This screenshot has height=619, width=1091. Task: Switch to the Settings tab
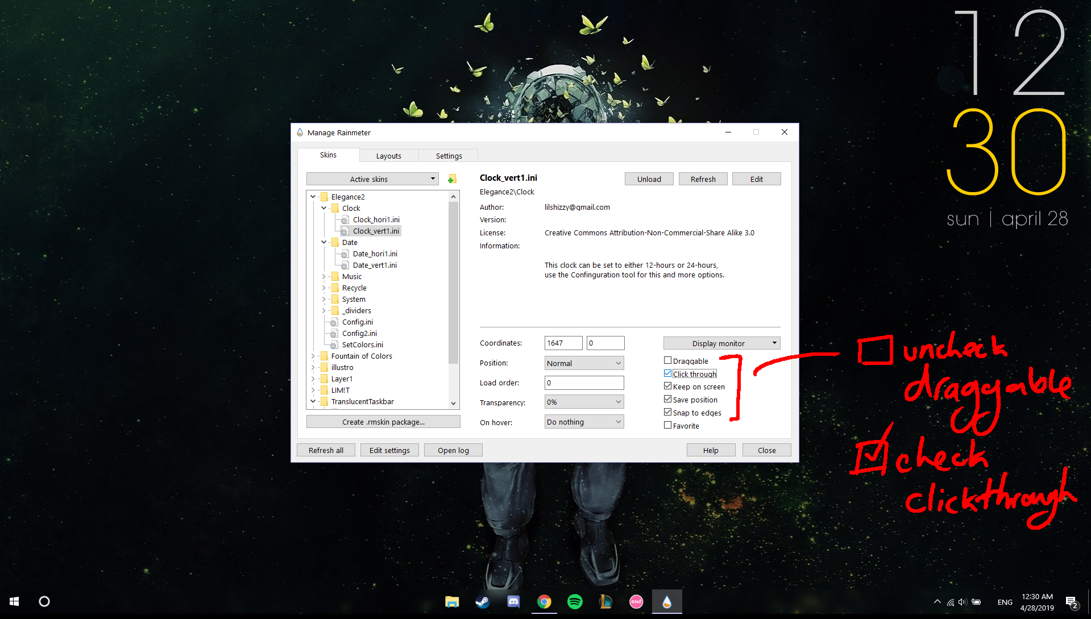point(449,156)
